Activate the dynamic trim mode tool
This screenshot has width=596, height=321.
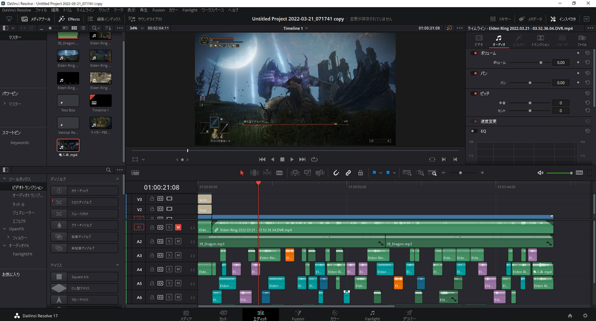pos(267,172)
